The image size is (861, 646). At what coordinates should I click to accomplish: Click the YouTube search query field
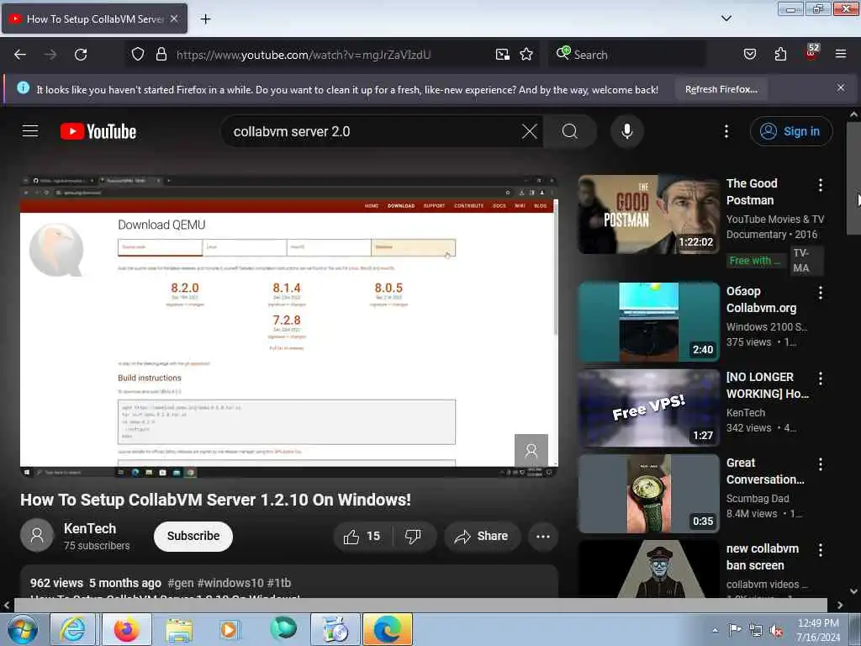[x=373, y=131]
